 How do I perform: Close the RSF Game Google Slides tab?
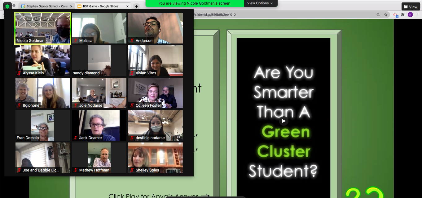pos(128,6)
